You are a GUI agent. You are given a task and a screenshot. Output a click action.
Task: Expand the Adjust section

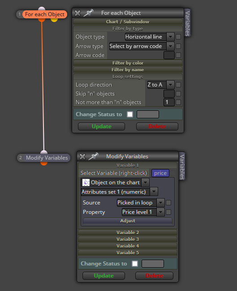coord(128,221)
